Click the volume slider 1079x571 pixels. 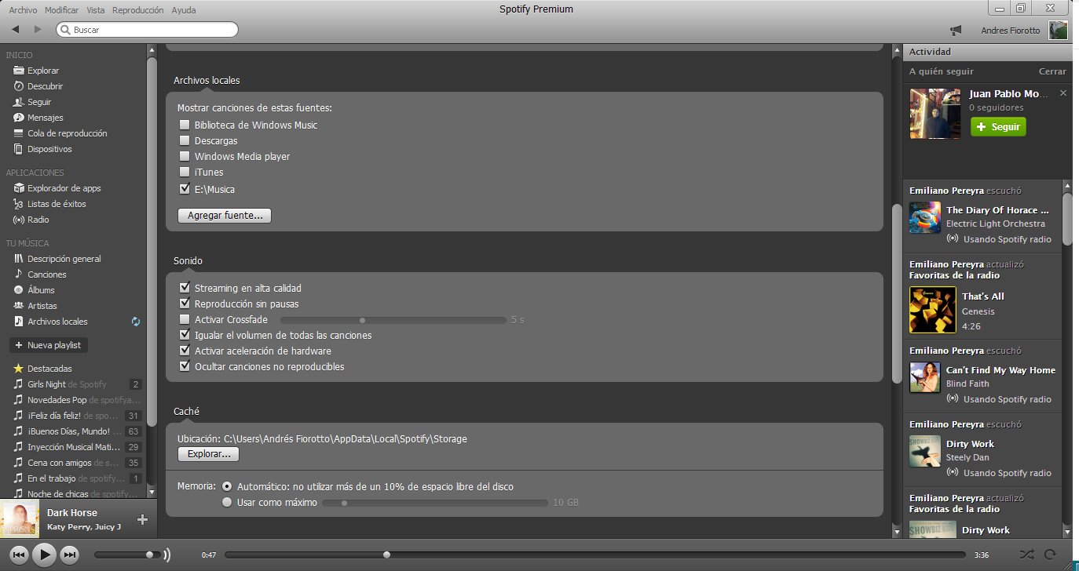point(126,555)
